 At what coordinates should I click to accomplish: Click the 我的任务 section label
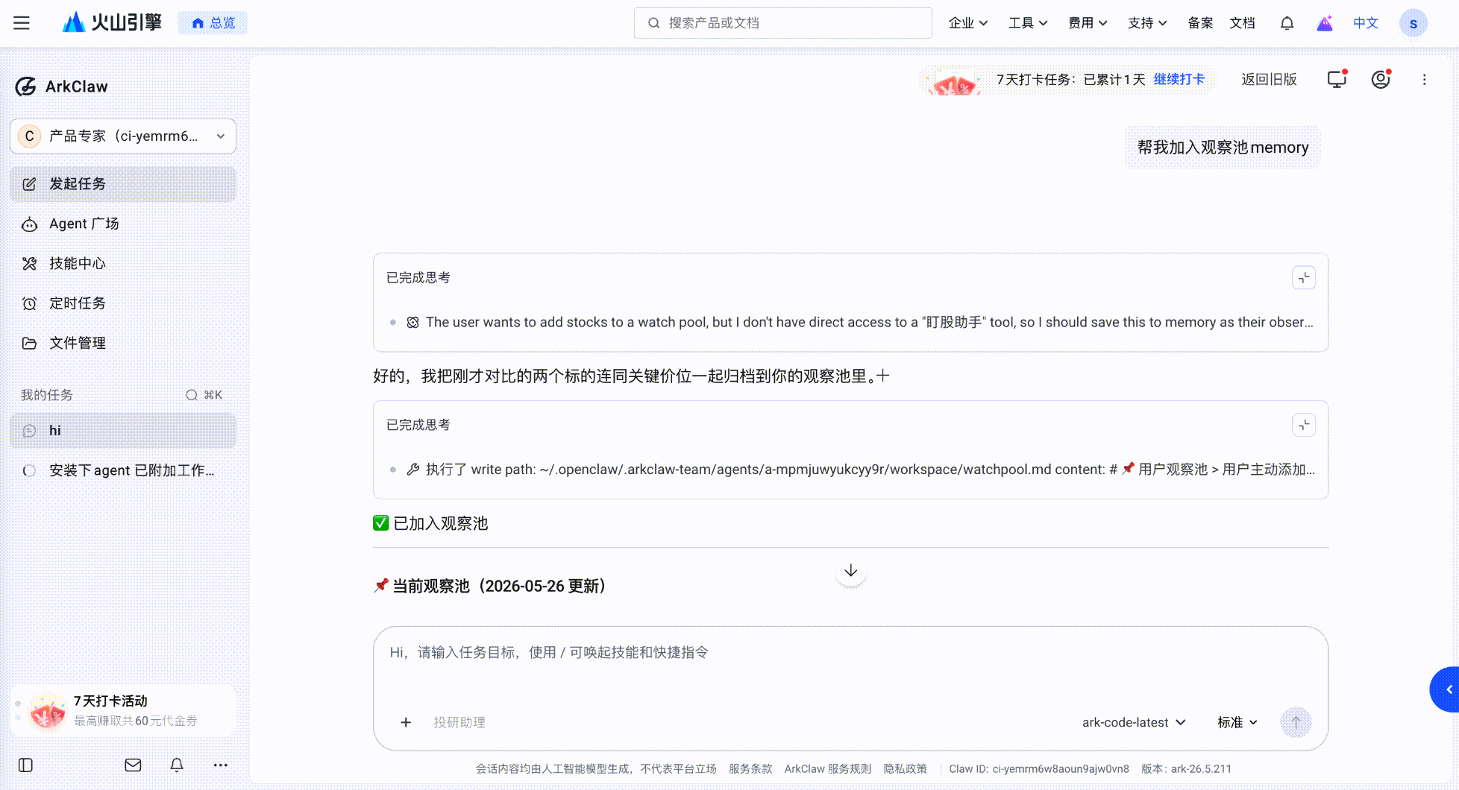(x=47, y=395)
